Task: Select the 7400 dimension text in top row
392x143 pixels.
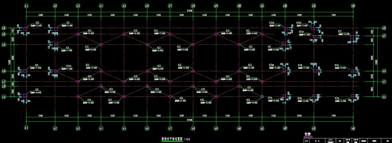Action: tap(333, 15)
